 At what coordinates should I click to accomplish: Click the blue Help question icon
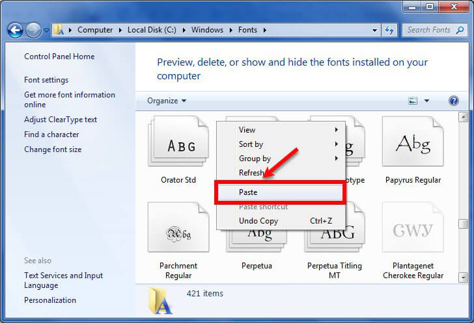click(x=453, y=101)
